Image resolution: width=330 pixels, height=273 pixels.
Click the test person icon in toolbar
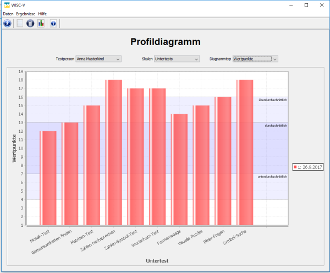(x=7, y=23)
